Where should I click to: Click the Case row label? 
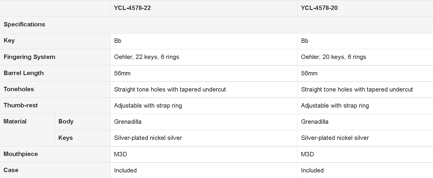tap(11, 170)
